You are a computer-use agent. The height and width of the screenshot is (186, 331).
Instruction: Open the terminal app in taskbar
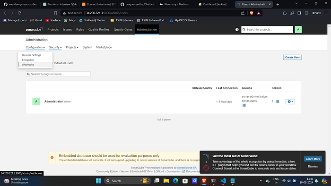tap(213, 181)
